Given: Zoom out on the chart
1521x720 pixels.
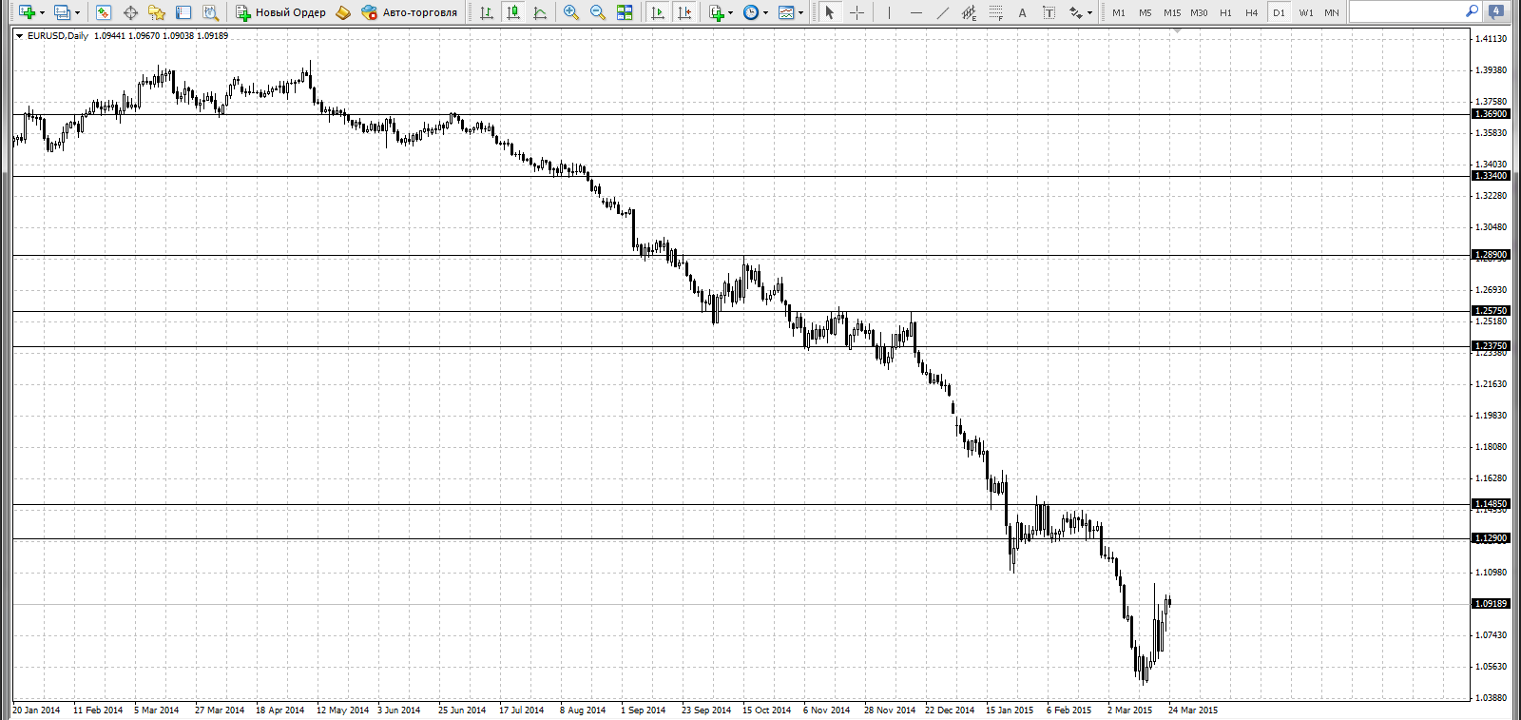Looking at the screenshot, I should (598, 12).
